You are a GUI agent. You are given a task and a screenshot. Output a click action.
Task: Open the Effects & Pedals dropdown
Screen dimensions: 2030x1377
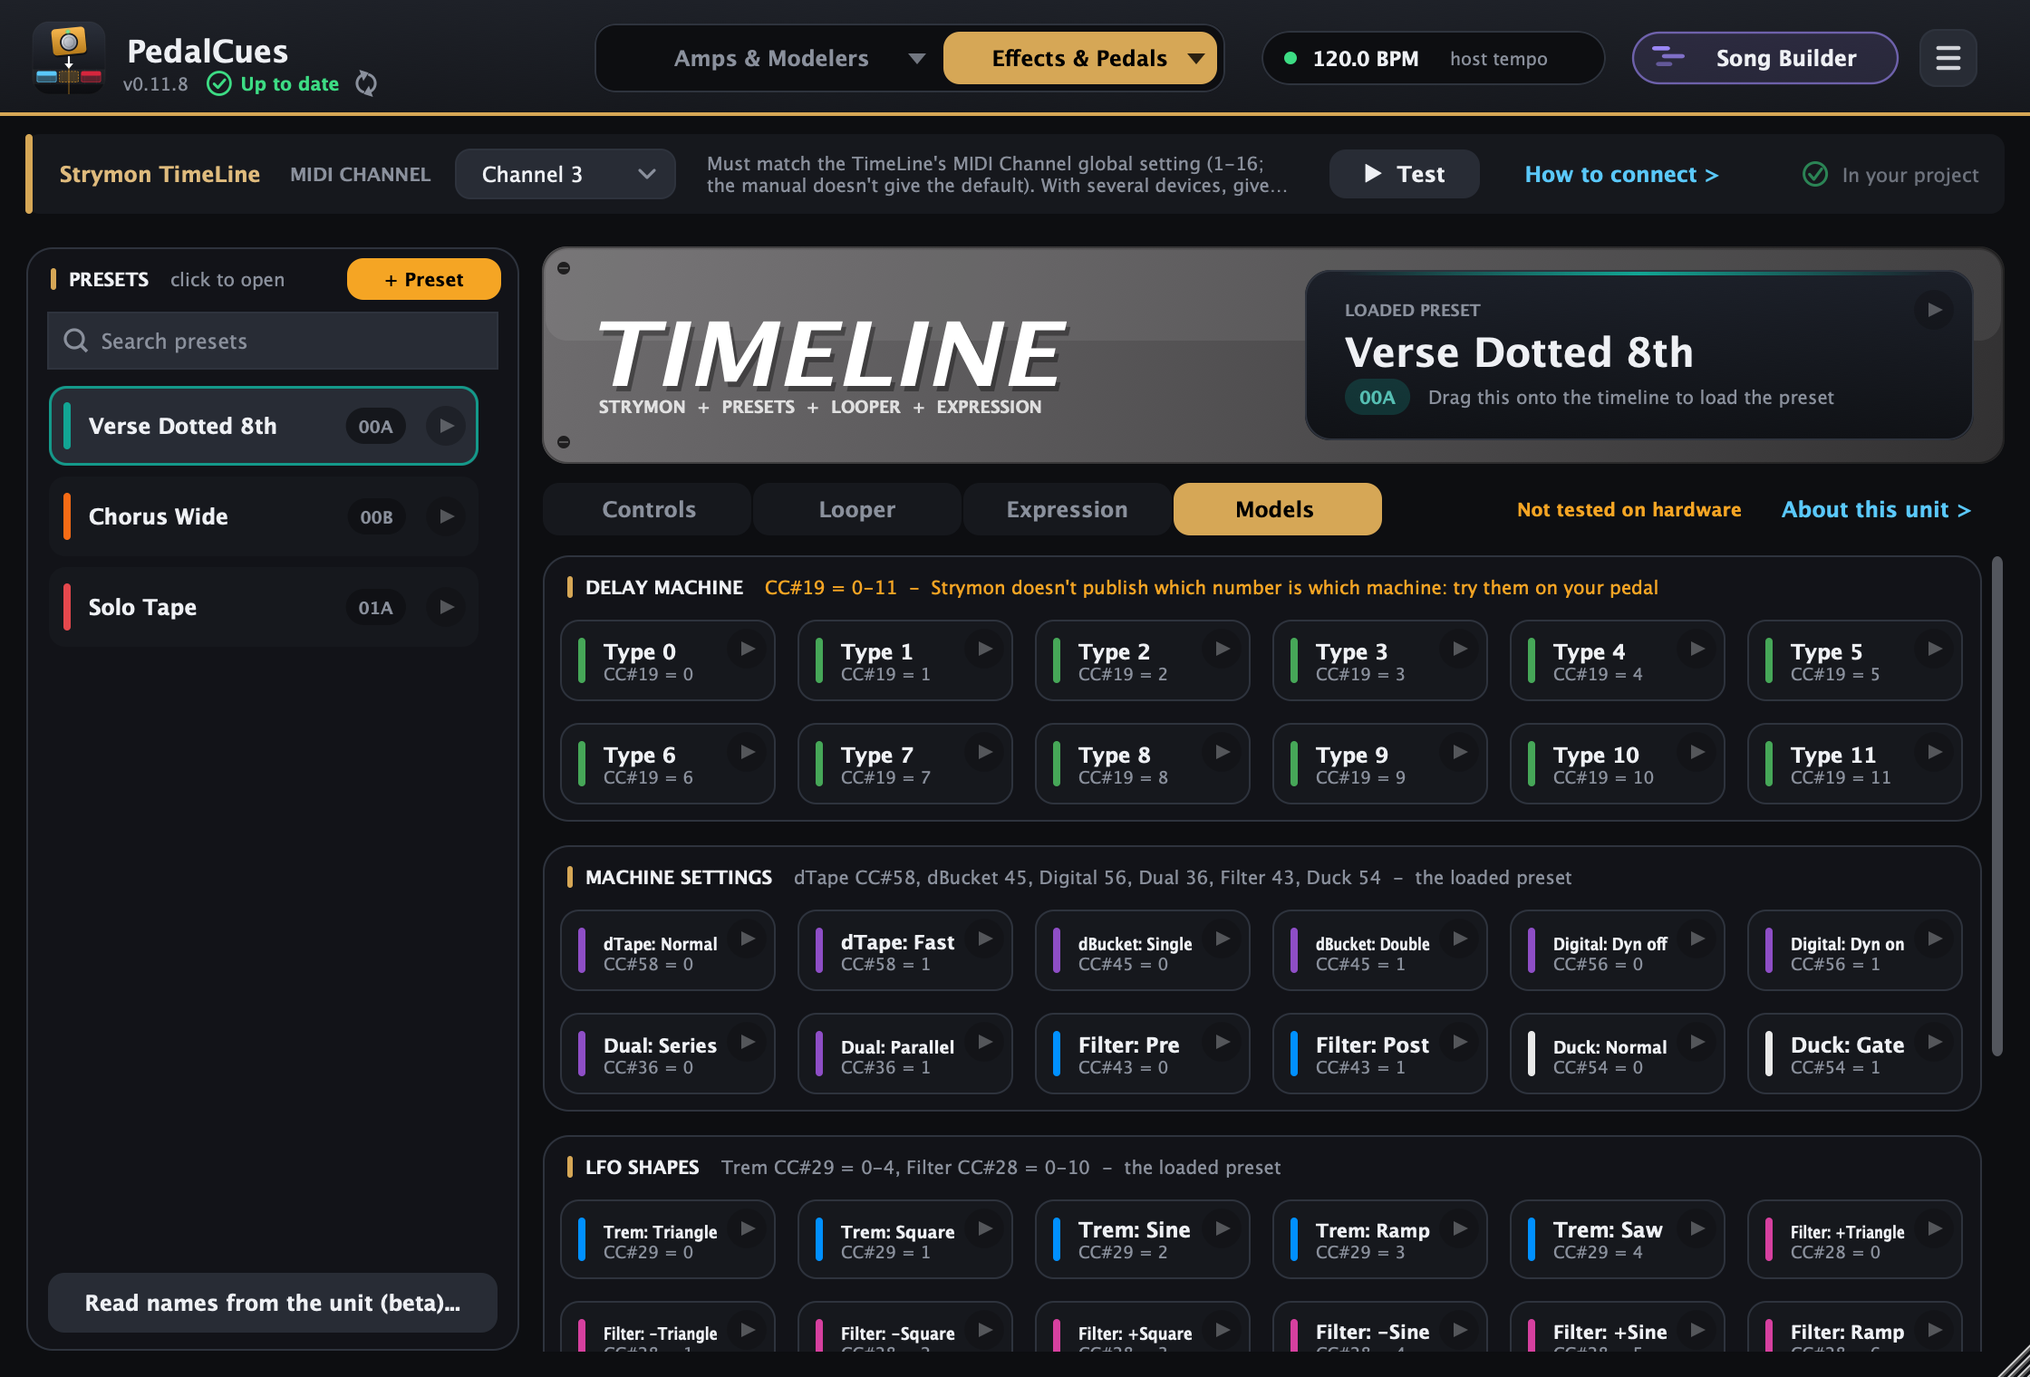pyautogui.click(x=1079, y=58)
